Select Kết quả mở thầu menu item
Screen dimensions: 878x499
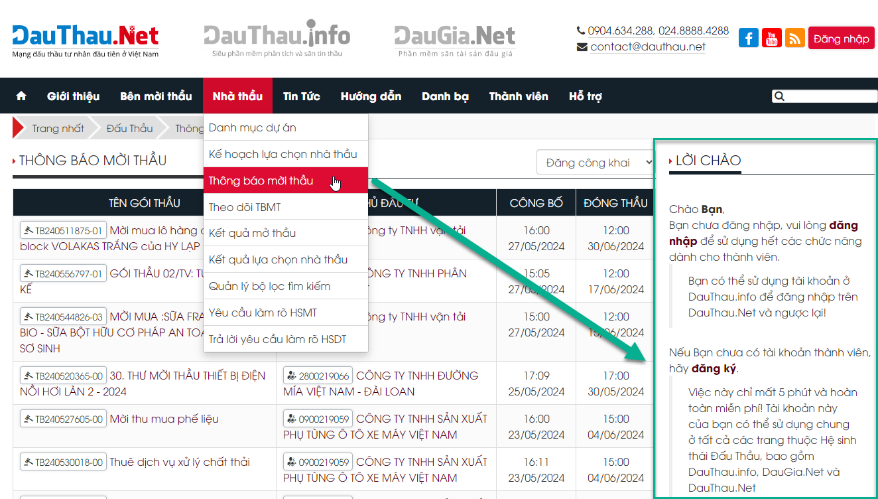(x=285, y=233)
